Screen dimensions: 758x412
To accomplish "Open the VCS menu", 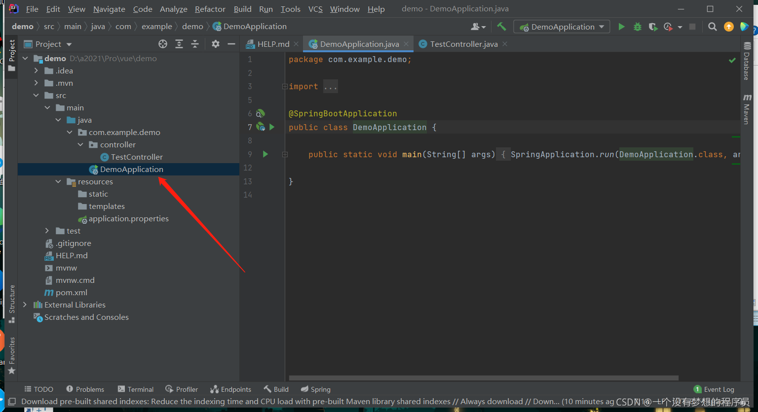I will click(x=315, y=9).
